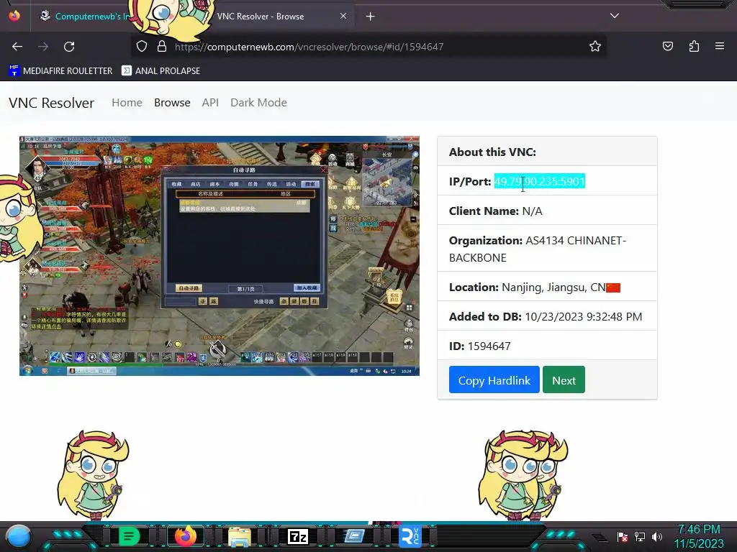737x552 pixels.
Task: Launch 7-Zip from the taskbar
Action: tap(298, 536)
